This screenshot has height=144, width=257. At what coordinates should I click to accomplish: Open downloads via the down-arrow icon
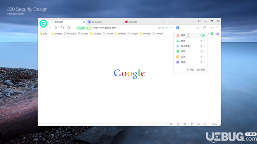[x=205, y=124]
